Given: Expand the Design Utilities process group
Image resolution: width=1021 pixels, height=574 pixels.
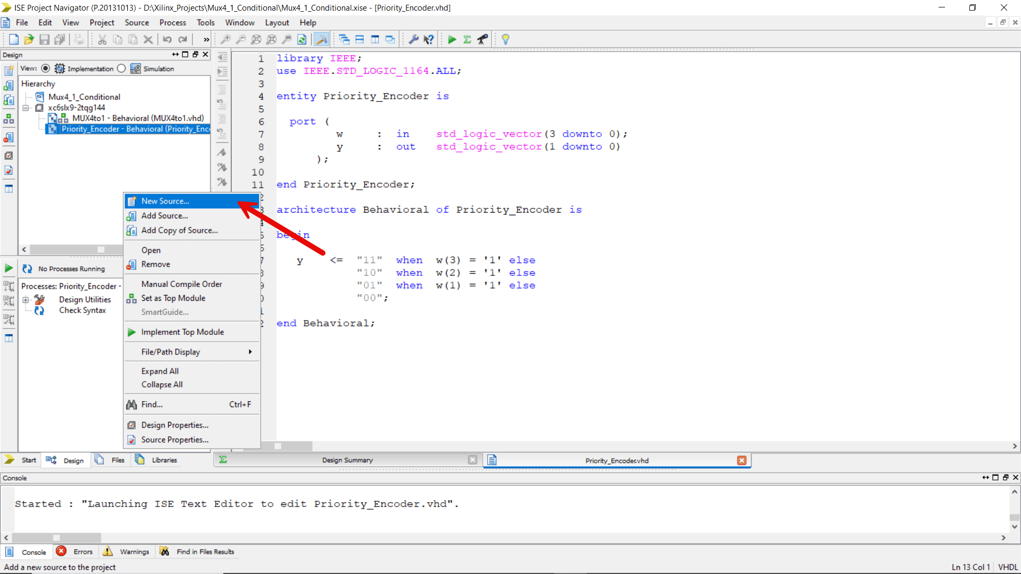Looking at the screenshot, I should pos(27,299).
